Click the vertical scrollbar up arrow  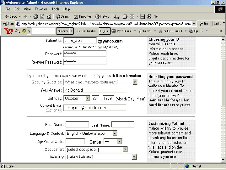tap(223, 39)
